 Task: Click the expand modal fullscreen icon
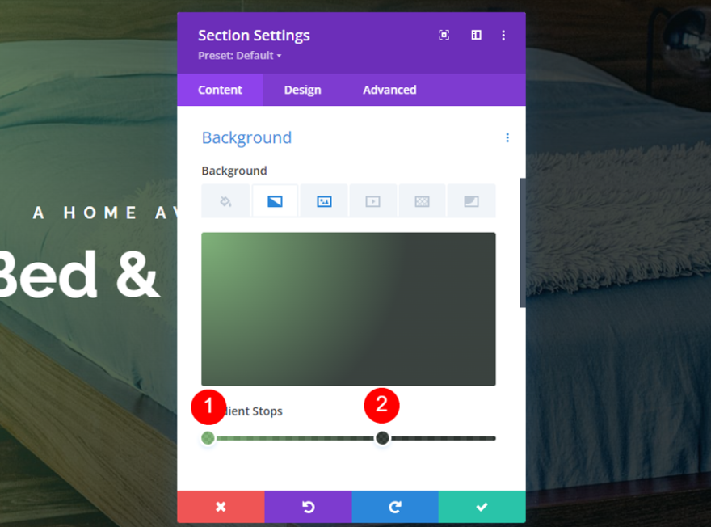(444, 35)
